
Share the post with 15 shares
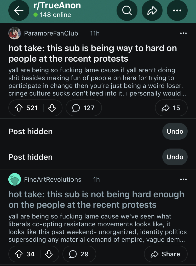click(171, 108)
